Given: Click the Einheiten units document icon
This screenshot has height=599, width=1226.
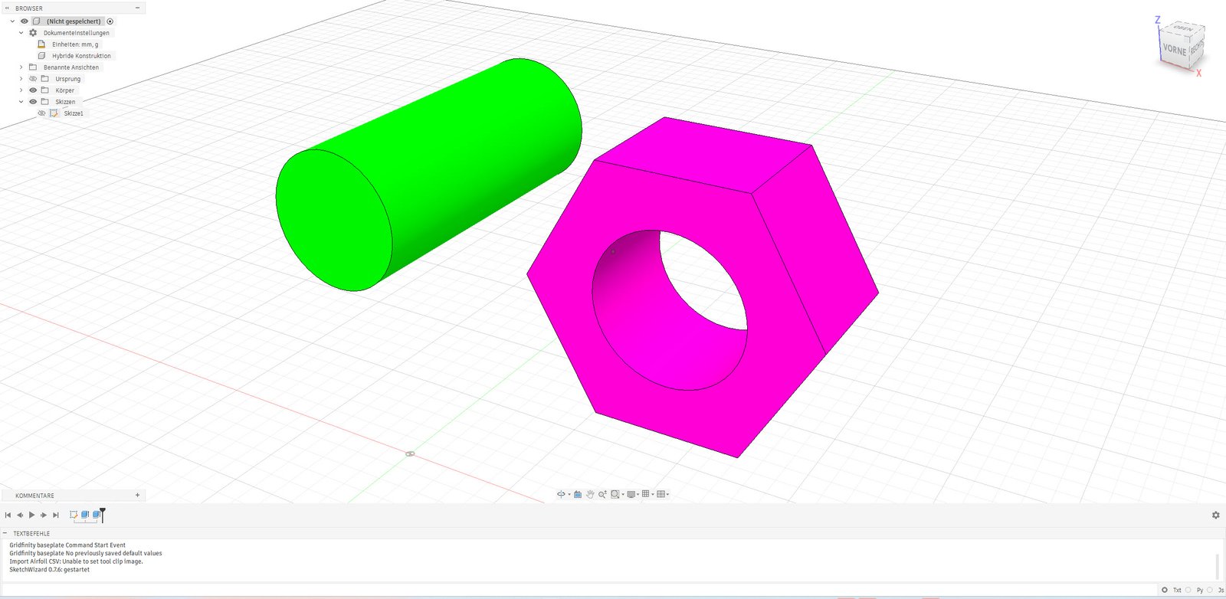Looking at the screenshot, I should [x=41, y=44].
